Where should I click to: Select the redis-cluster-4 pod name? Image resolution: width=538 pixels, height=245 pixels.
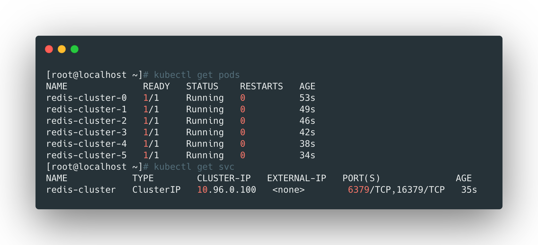click(86, 144)
